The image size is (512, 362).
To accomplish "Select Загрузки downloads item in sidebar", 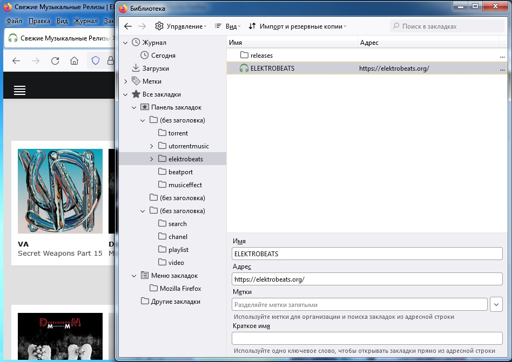I will tap(155, 69).
